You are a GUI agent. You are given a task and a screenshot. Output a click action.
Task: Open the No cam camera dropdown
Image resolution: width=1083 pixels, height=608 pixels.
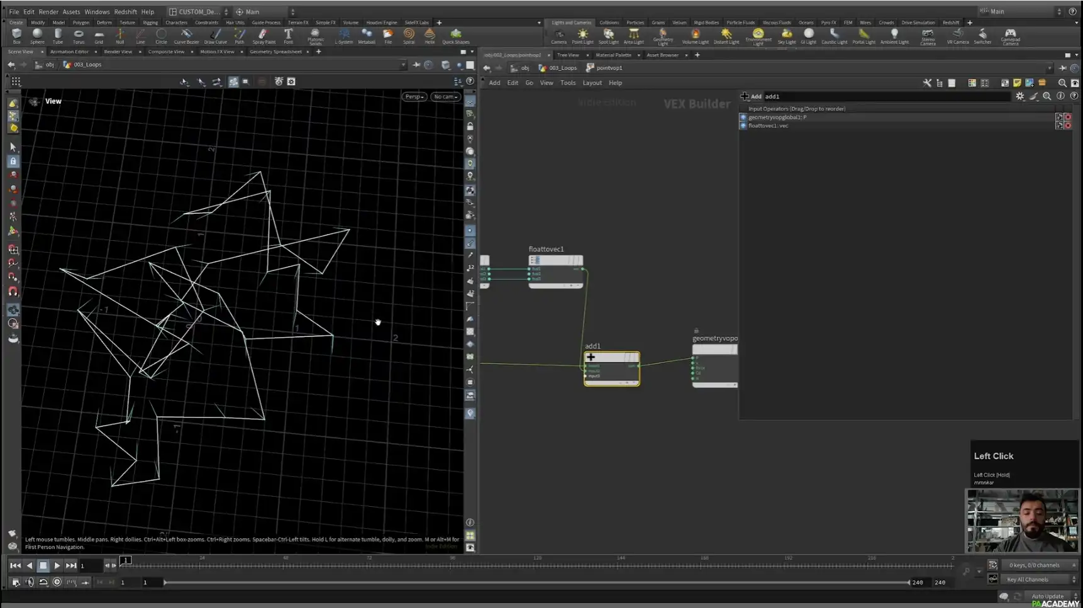[445, 97]
